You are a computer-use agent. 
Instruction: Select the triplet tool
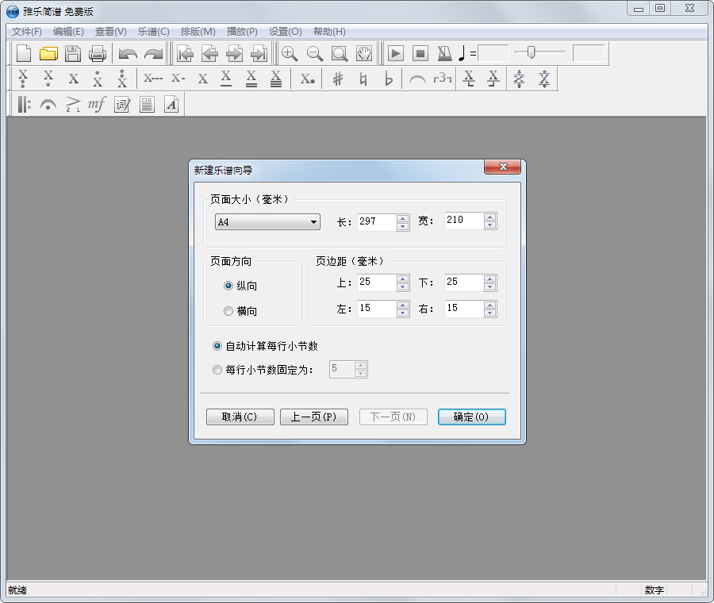pos(443,79)
